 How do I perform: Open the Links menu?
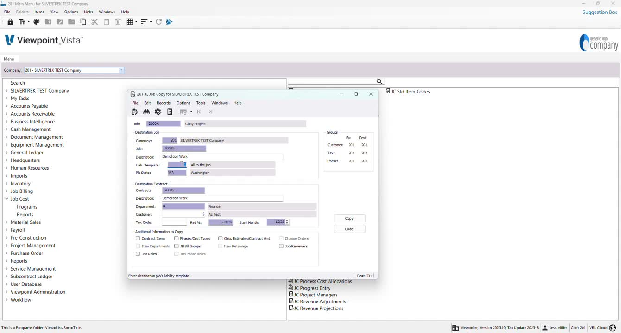pyautogui.click(x=89, y=12)
